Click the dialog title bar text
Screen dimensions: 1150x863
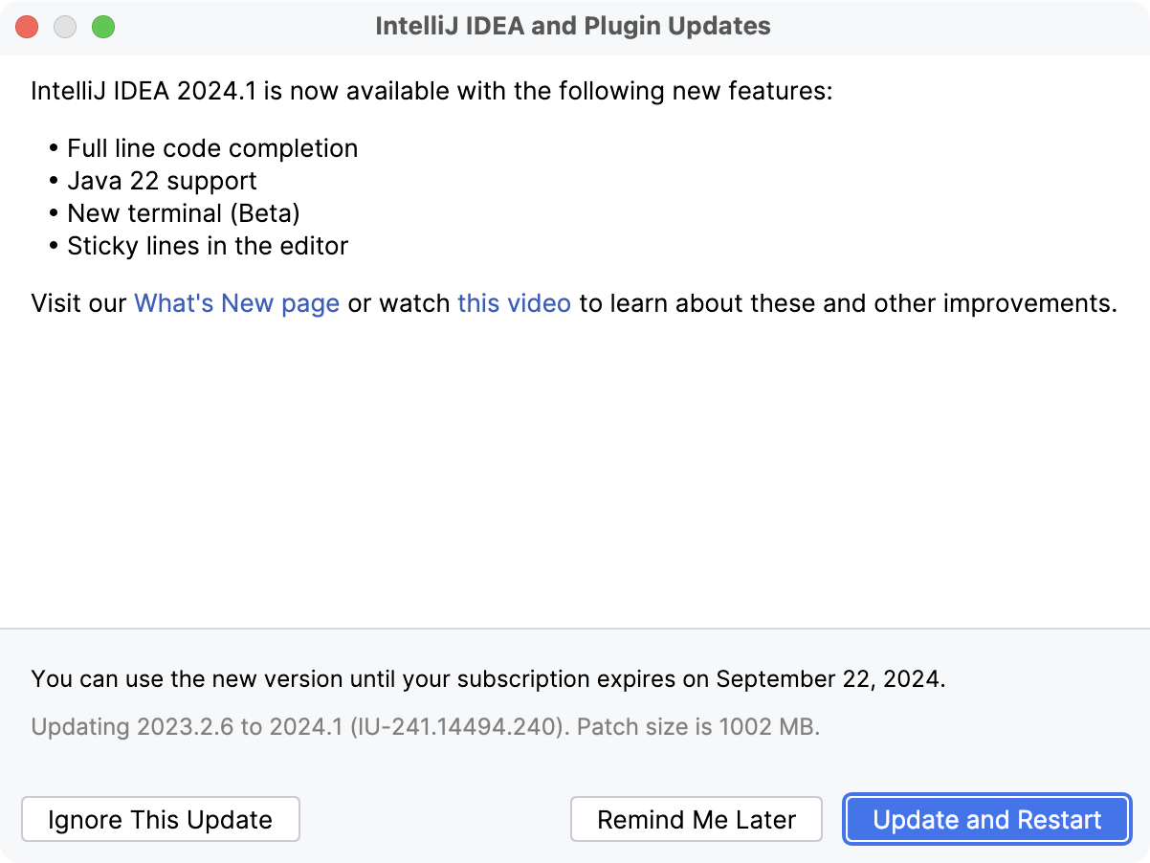tap(574, 26)
